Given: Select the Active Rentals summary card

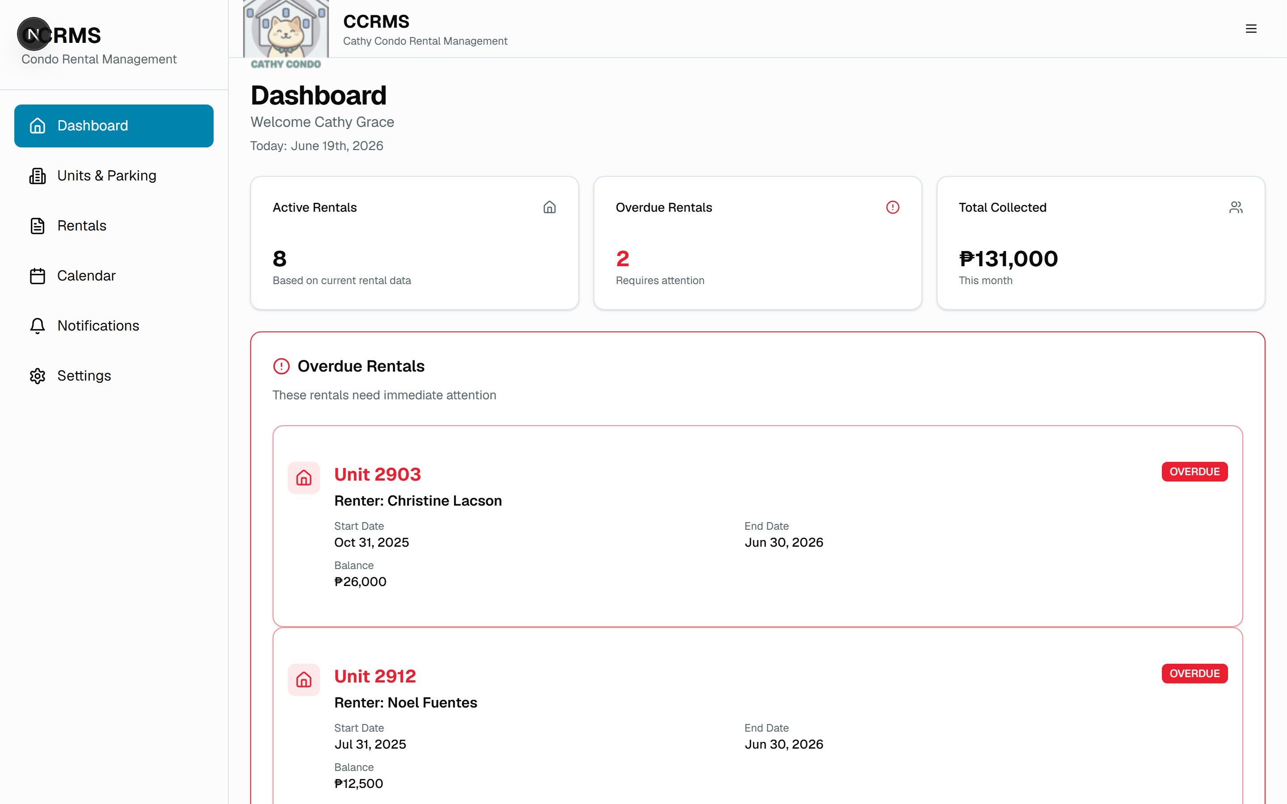Looking at the screenshot, I should click(414, 243).
